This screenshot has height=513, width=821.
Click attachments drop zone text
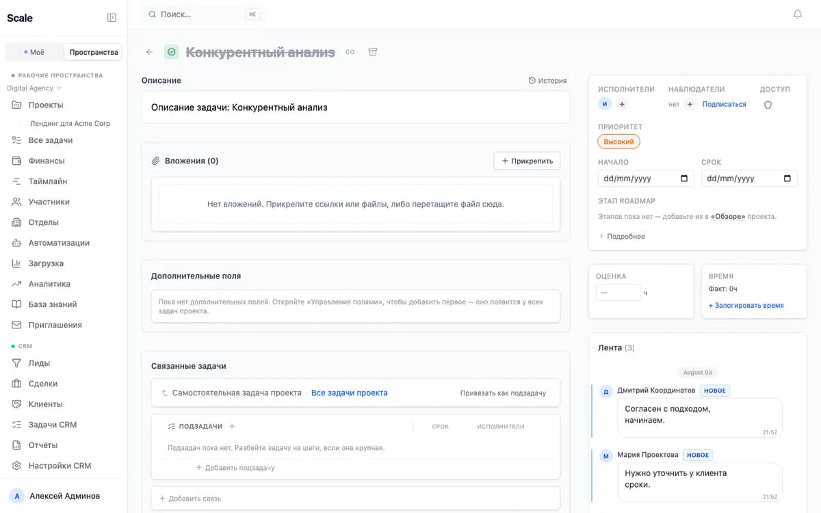[x=356, y=204]
